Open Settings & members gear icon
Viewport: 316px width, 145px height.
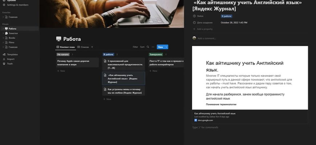click(x=4, y=4)
